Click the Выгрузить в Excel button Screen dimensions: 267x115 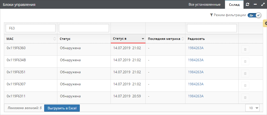(x=62, y=108)
